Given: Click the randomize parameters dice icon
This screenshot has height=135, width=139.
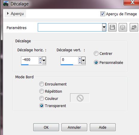Looking at the screenshot, I should [x=123, y=27].
